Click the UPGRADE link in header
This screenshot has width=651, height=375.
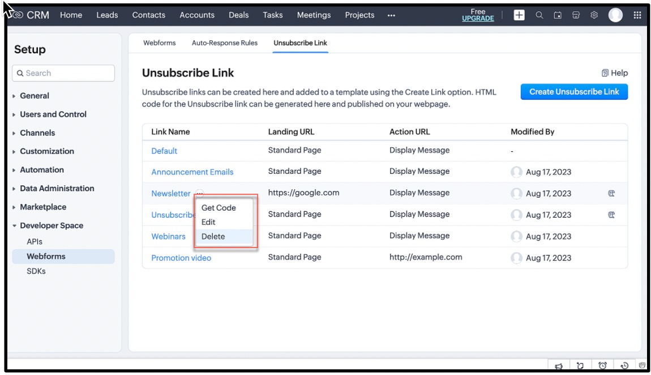pyautogui.click(x=478, y=19)
